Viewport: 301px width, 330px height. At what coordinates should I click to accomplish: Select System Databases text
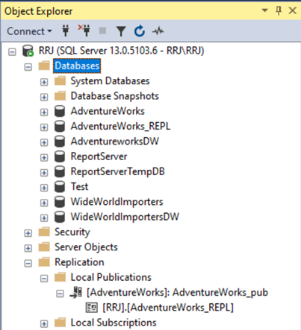[110, 81]
